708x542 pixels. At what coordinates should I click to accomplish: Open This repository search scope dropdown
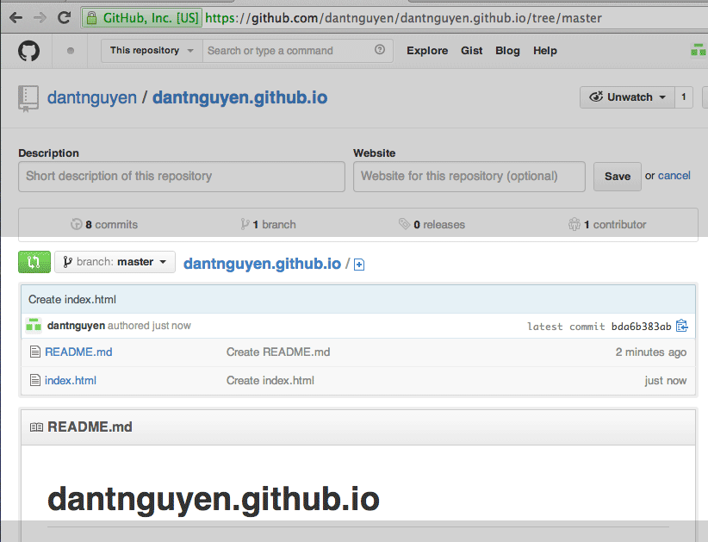point(151,51)
